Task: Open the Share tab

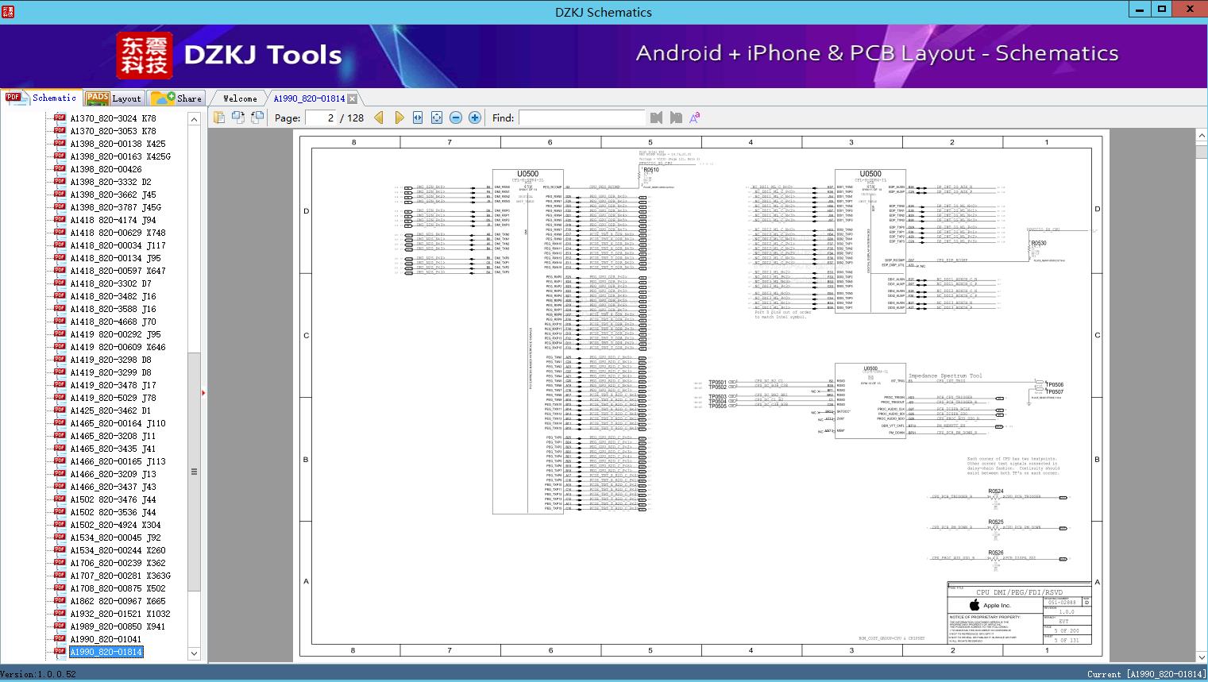Action: coord(176,98)
